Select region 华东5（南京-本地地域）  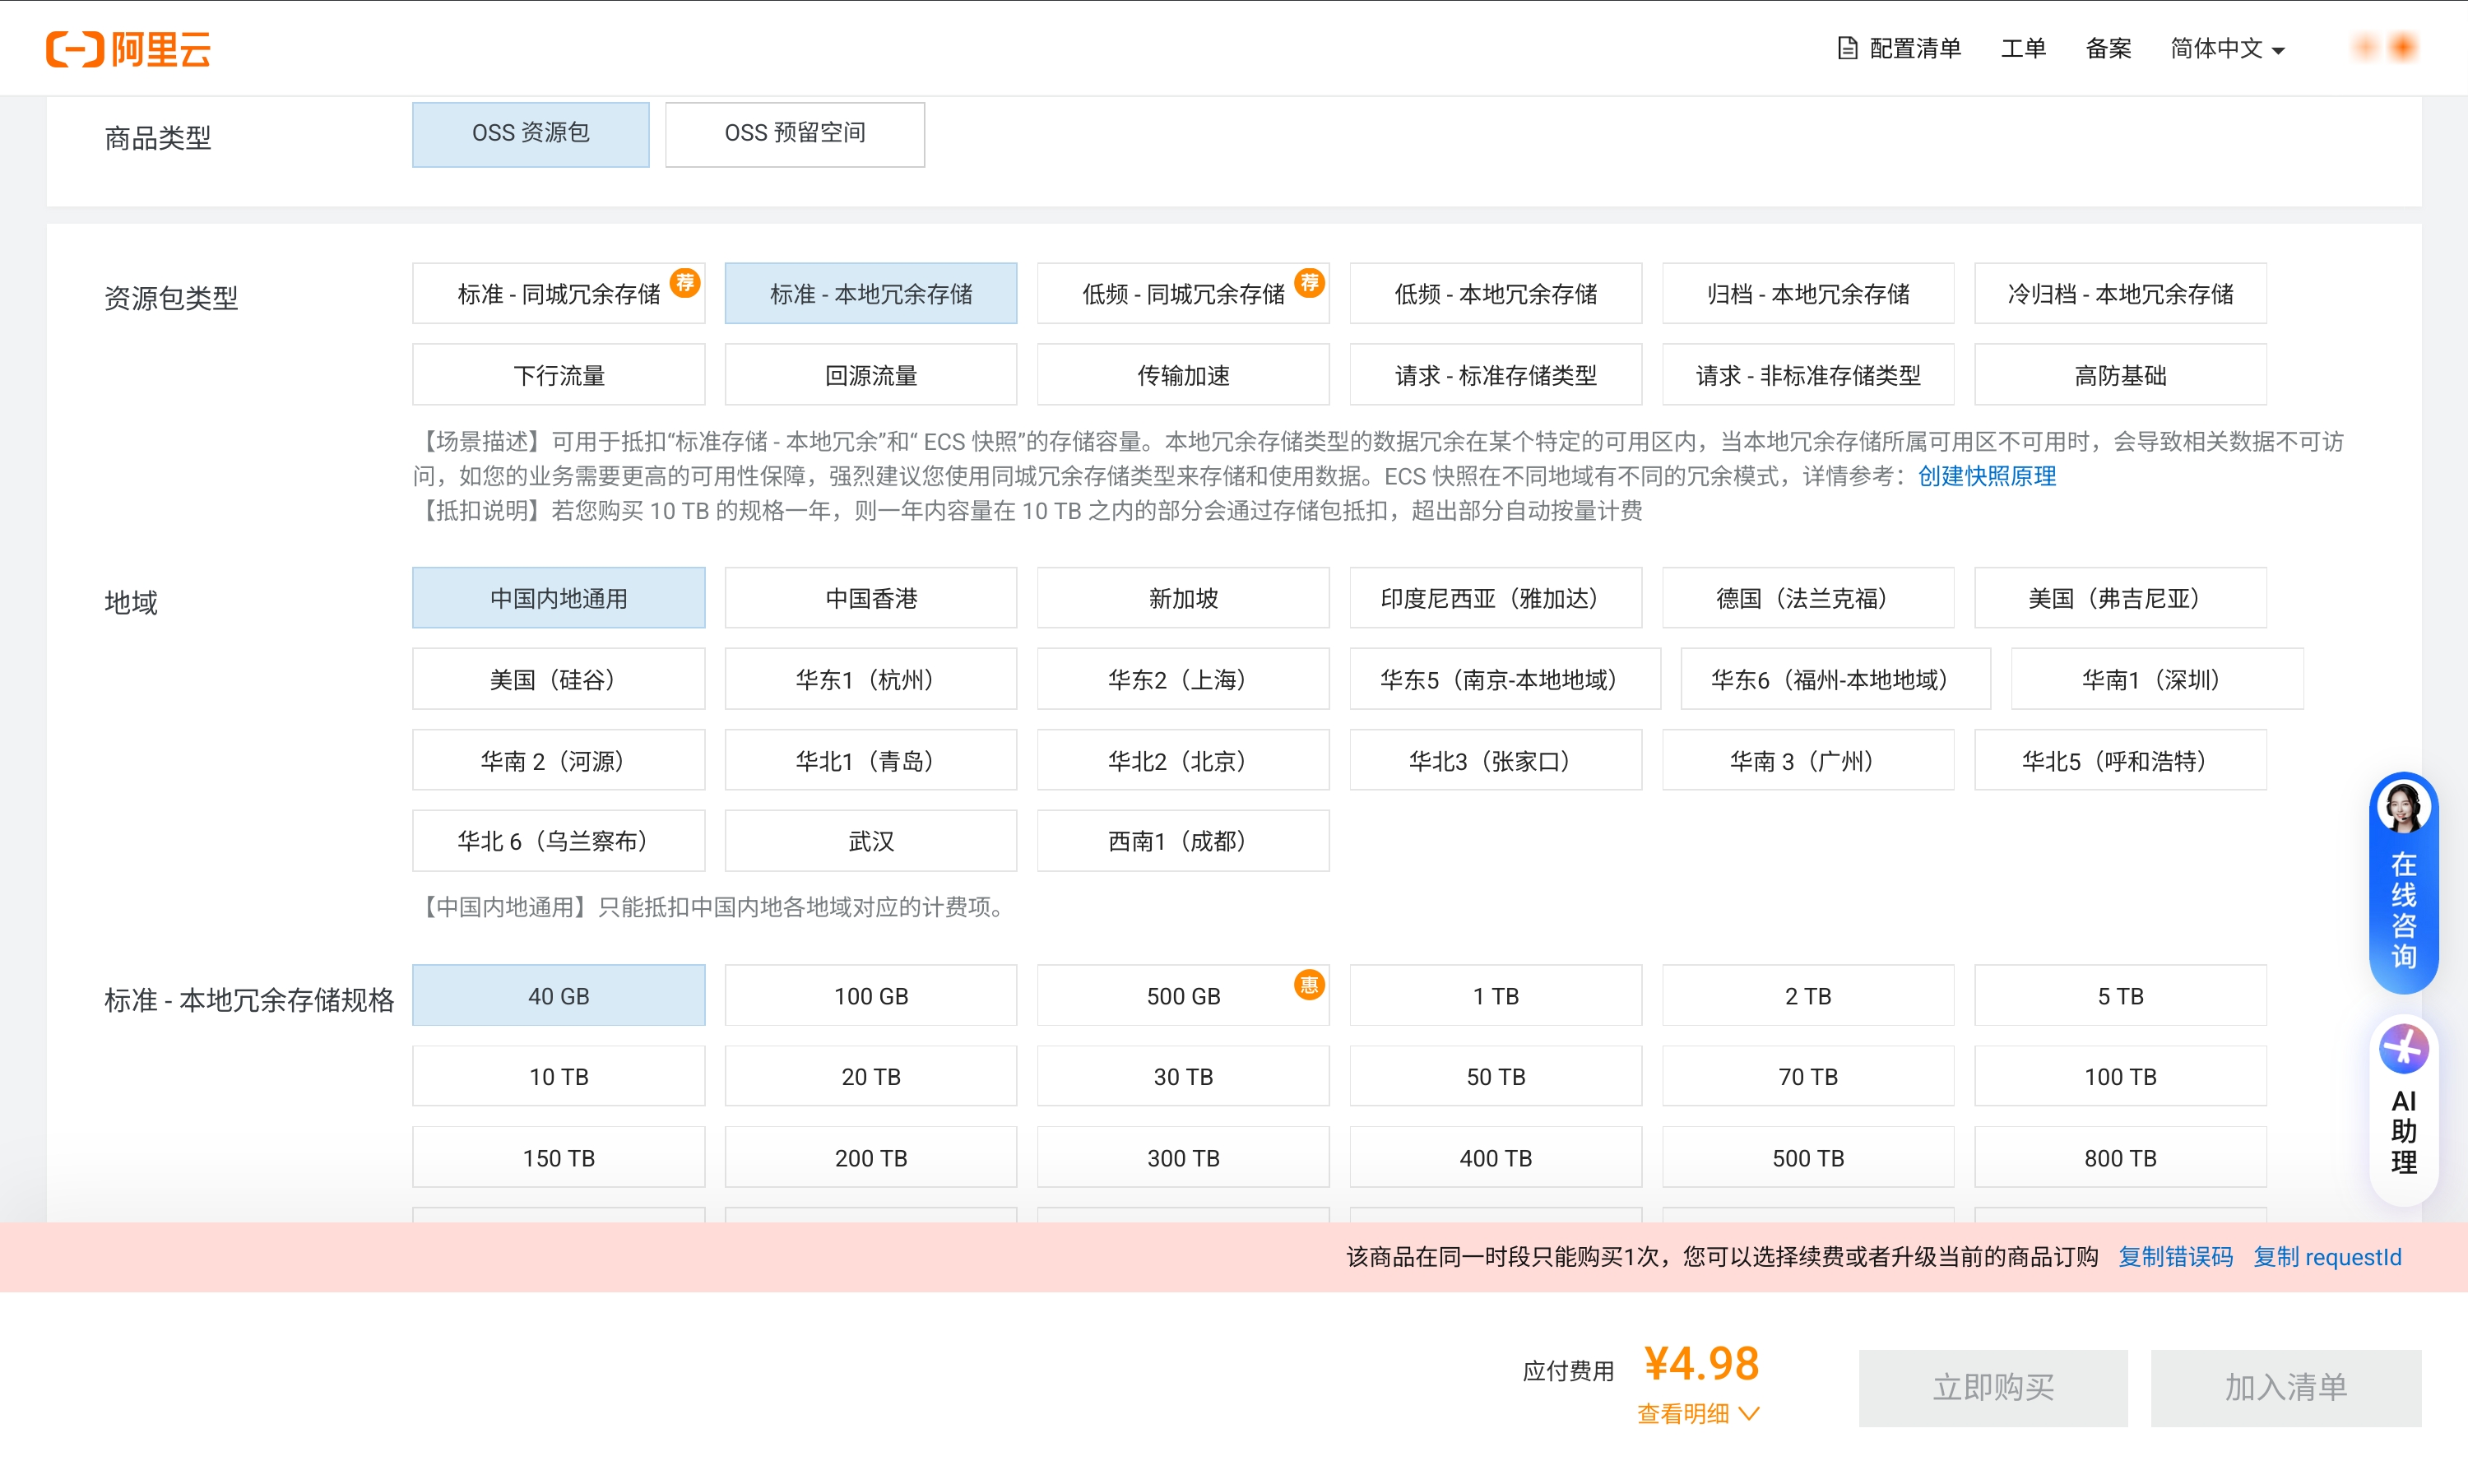pos(1505,679)
